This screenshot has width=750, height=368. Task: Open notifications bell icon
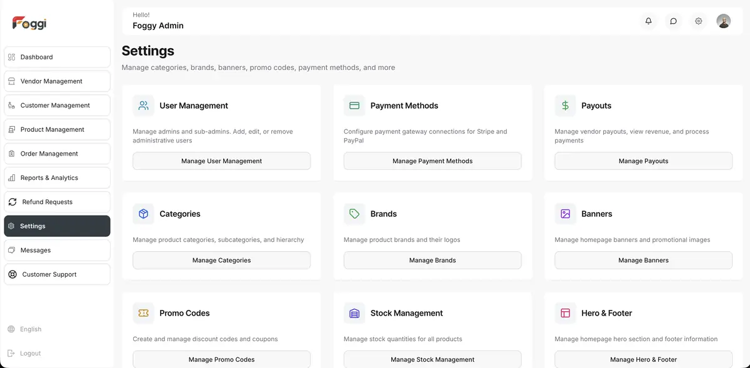tap(648, 21)
